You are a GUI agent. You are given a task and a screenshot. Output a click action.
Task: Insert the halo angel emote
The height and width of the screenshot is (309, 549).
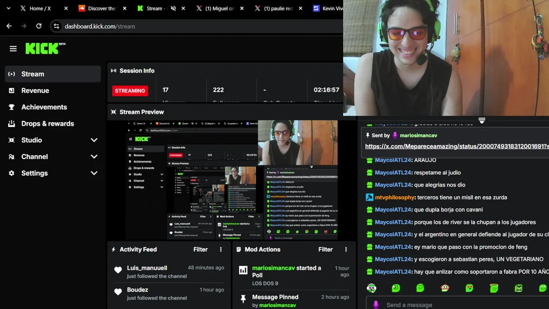494,288
